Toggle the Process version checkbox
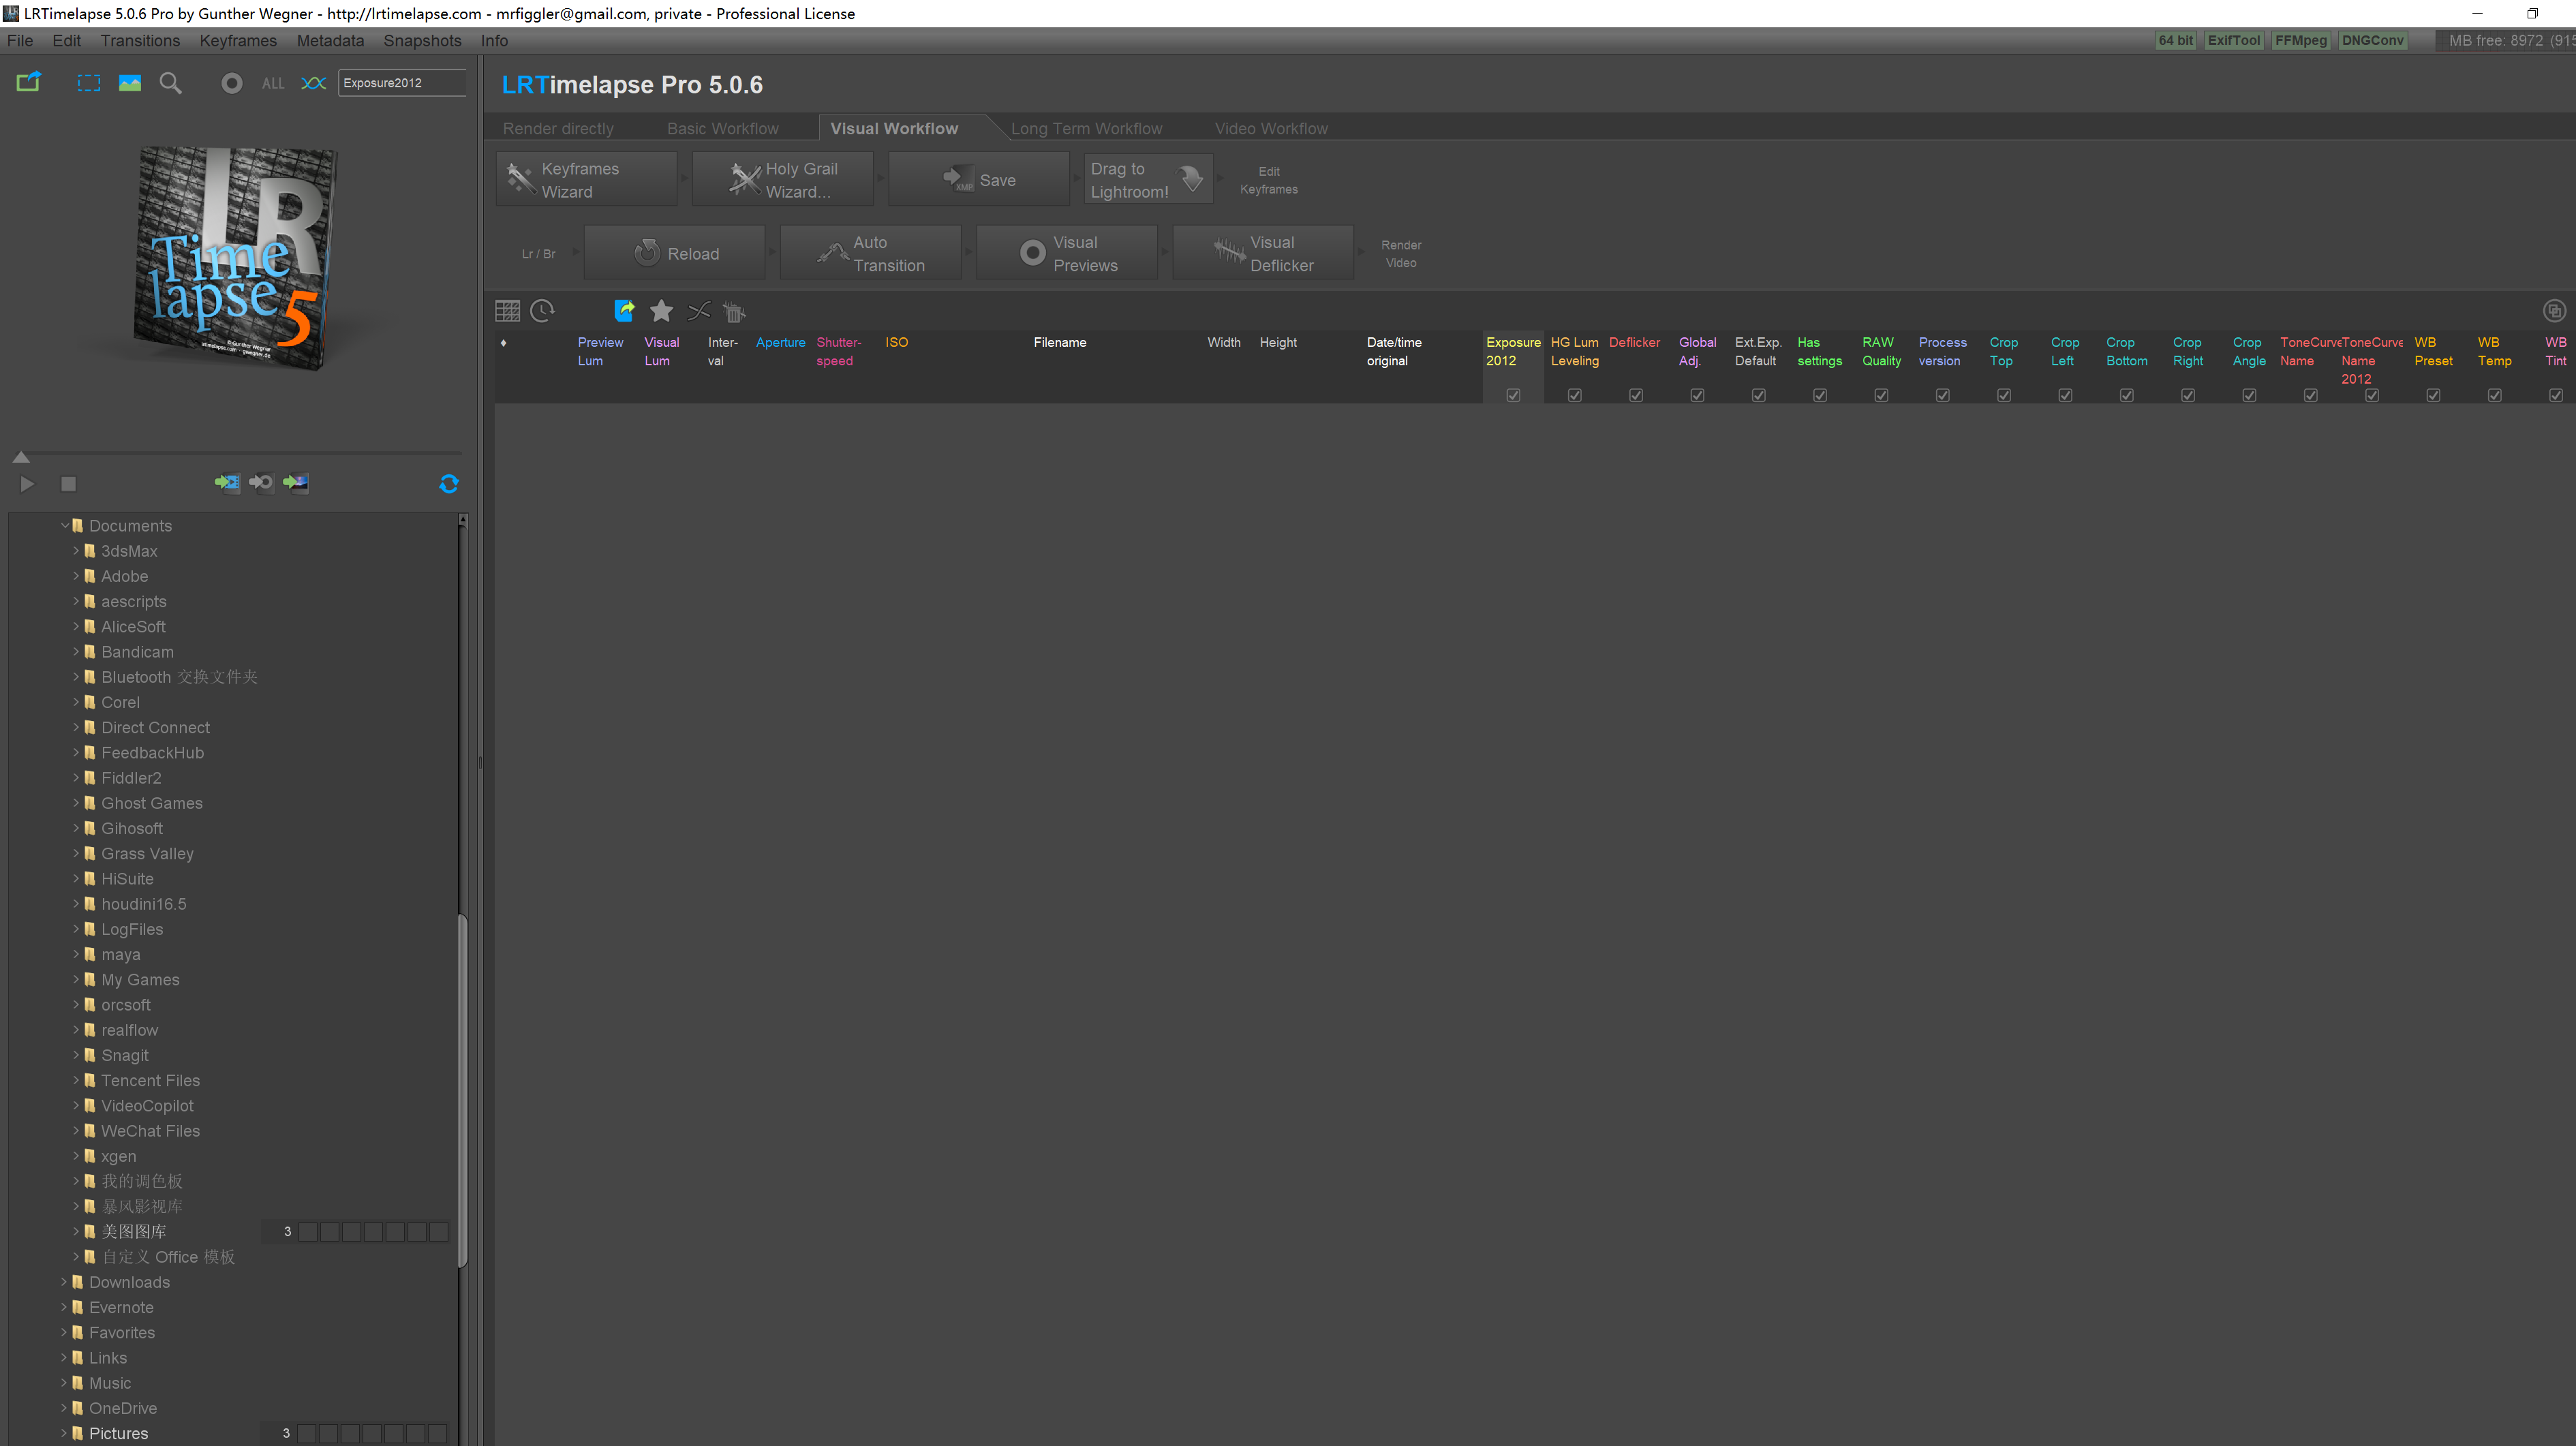Viewport: 2576px width, 1446px height. (1943, 395)
